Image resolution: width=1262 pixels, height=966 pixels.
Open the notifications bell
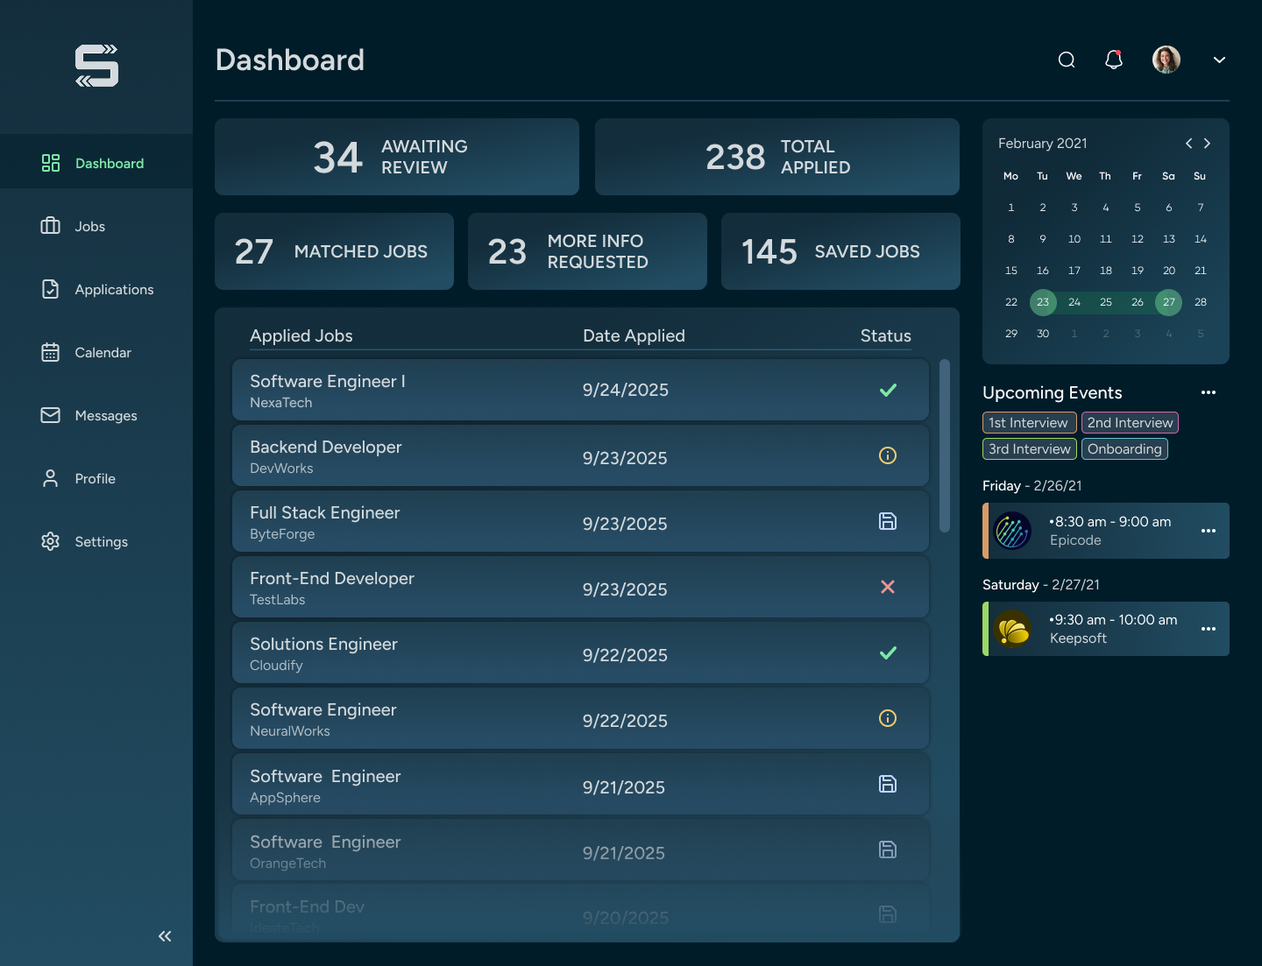click(x=1114, y=60)
